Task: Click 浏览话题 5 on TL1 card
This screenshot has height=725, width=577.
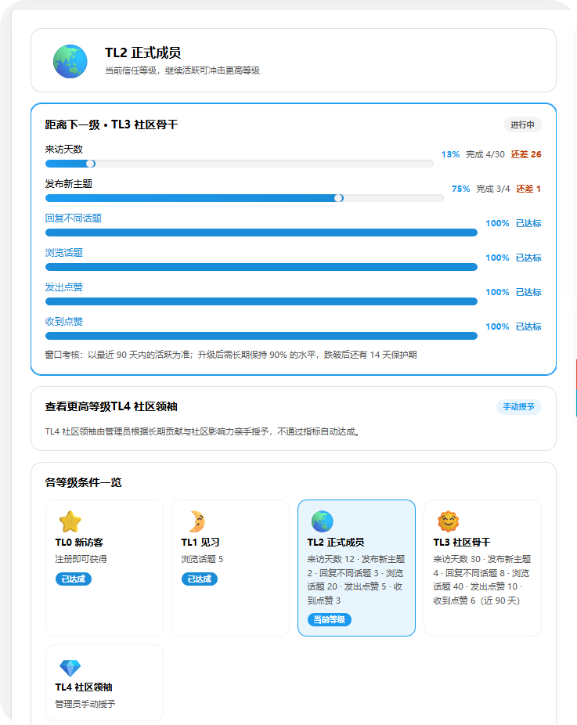Action: tap(202, 560)
